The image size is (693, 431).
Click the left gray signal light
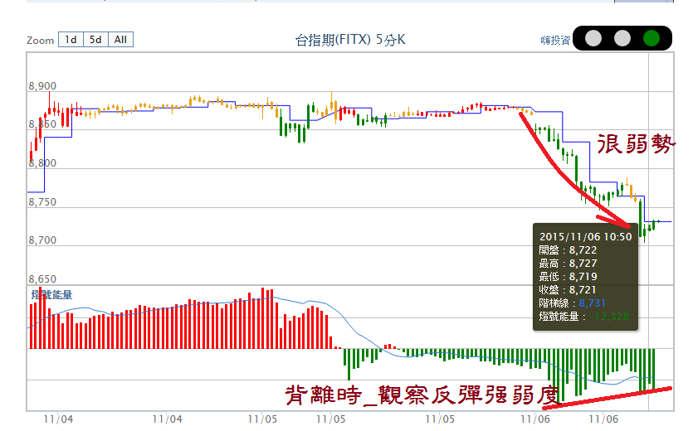[x=593, y=38]
